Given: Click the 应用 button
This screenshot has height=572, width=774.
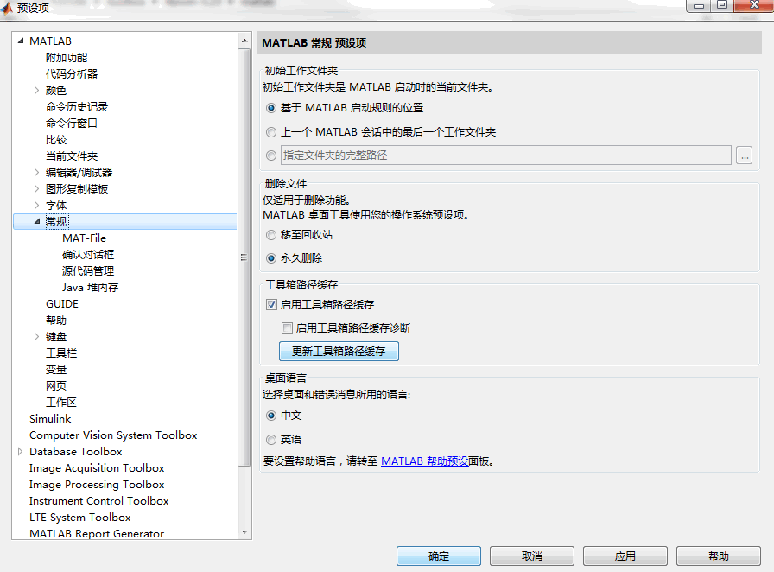Looking at the screenshot, I should [625, 556].
